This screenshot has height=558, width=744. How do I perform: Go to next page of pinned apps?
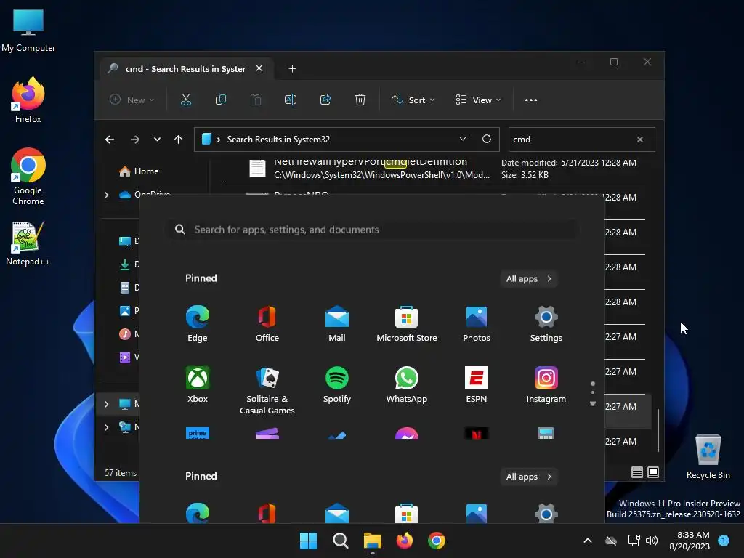pos(593,404)
